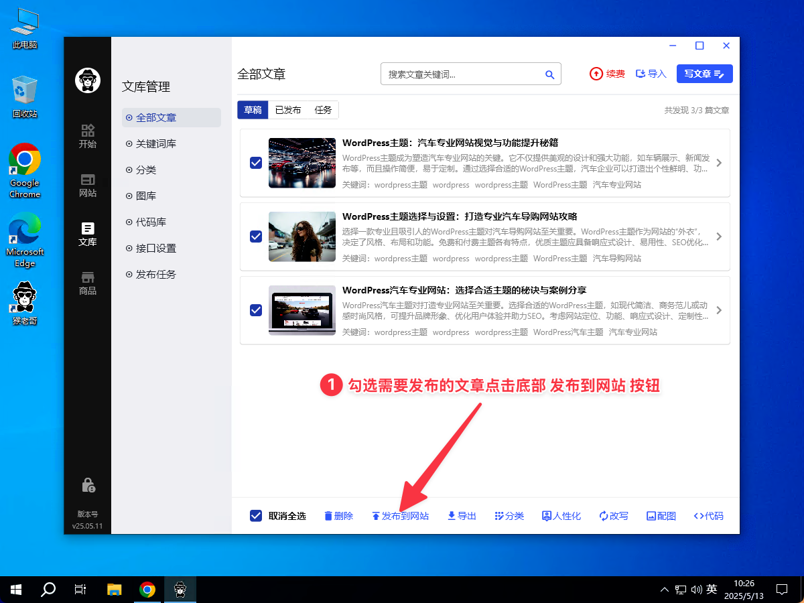Click the 导入 import button

point(651,74)
